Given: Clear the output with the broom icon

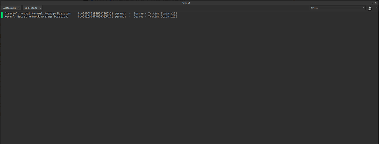Looking at the screenshot, I should point(369,8).
